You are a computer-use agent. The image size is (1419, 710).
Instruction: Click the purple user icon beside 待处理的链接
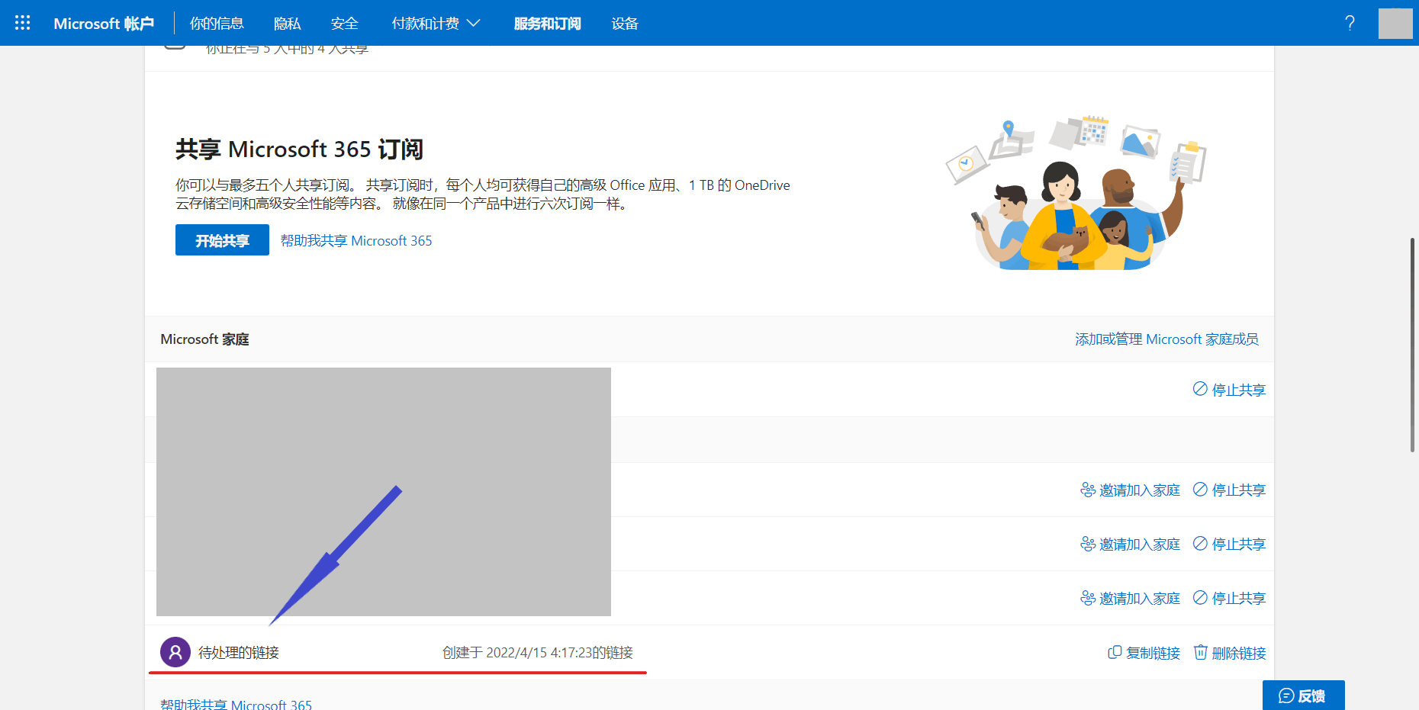coord(175,652)
